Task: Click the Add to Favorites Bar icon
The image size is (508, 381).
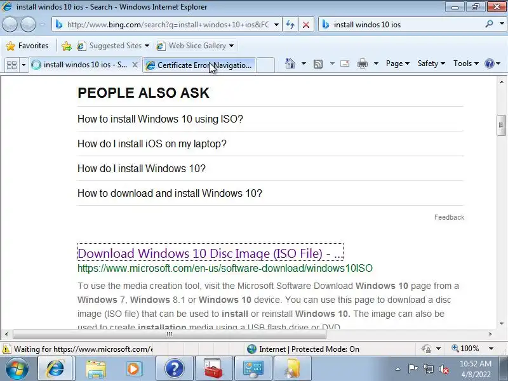Action: point(67,46)
